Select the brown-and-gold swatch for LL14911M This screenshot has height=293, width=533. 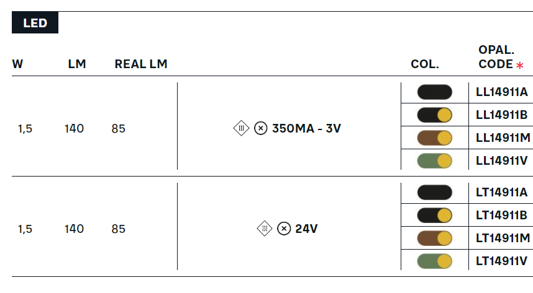(434, 138)
